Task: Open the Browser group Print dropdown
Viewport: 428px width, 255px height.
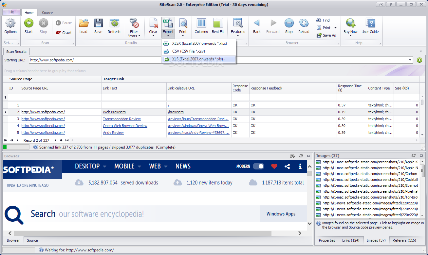Action: [335, 28]
